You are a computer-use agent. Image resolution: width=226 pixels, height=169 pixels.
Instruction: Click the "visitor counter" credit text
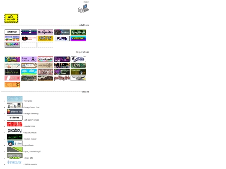[31, 164]
